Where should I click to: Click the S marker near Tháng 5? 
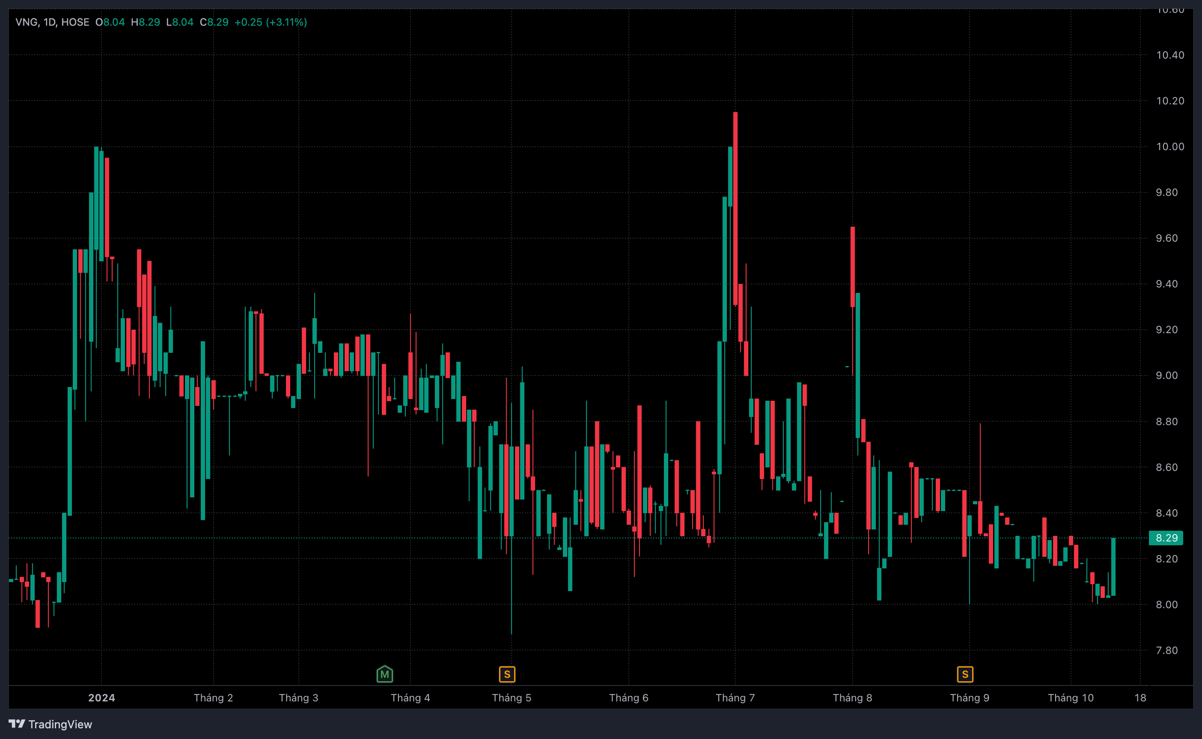pyautogui.click(x=507, y=675)
